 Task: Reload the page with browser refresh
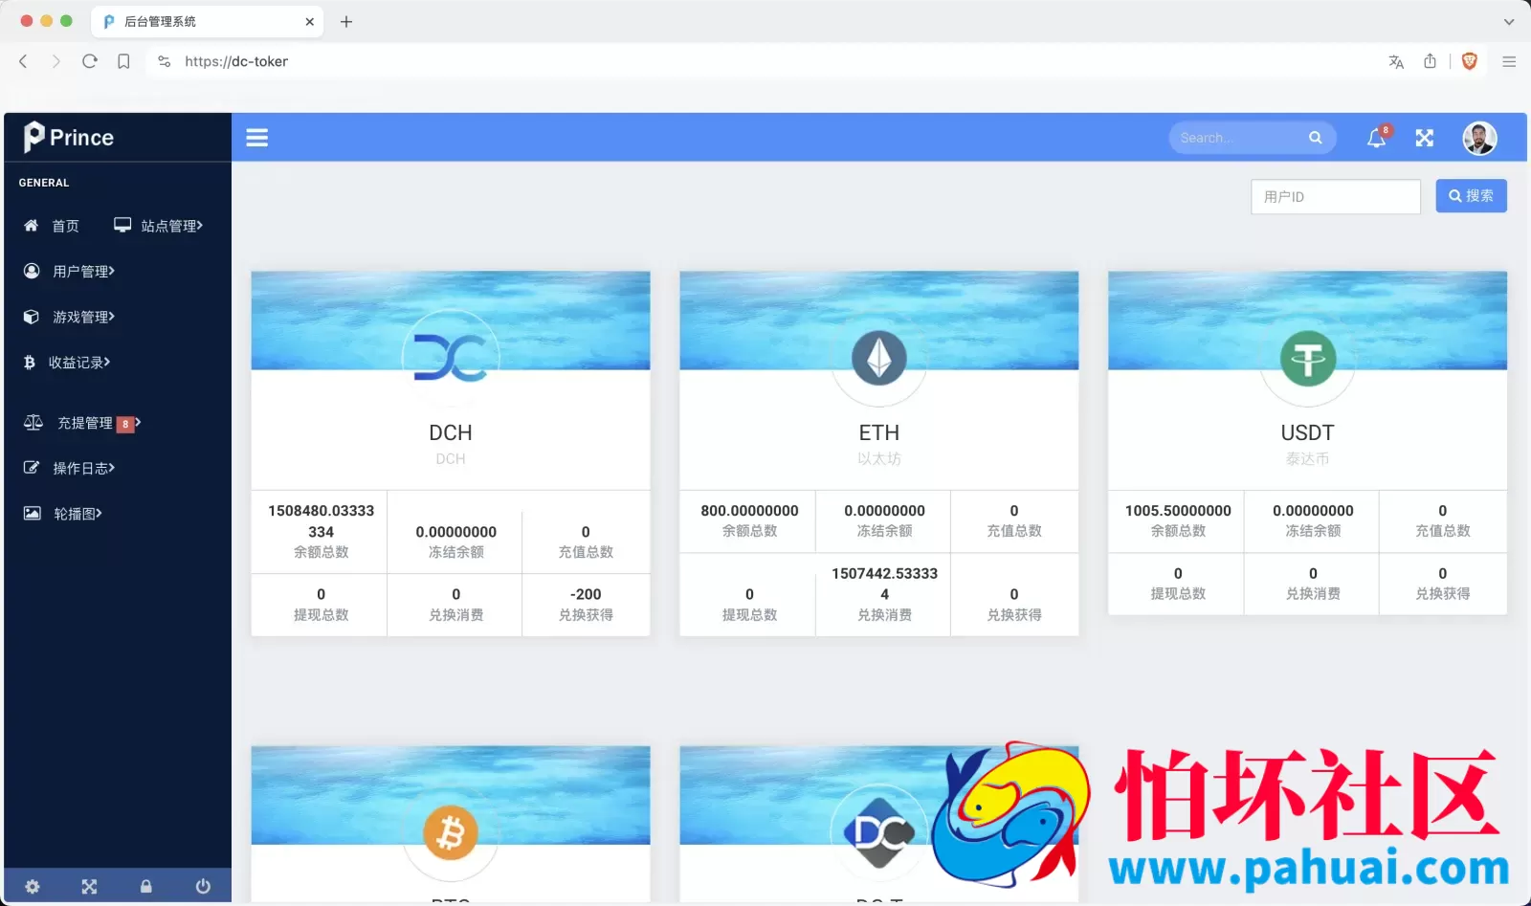[90, 61]
